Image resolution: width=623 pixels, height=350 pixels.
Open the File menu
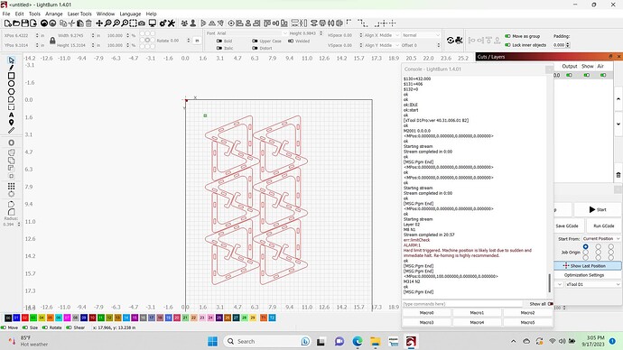point(6,14)
